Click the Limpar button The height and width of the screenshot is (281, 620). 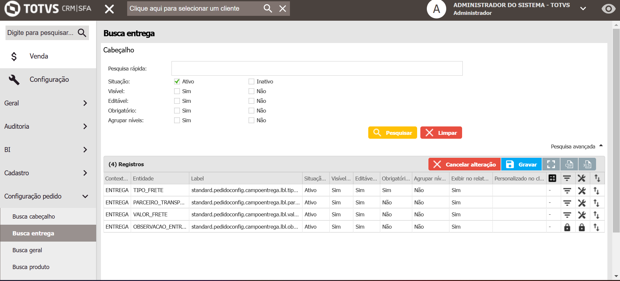coord(441,133)
